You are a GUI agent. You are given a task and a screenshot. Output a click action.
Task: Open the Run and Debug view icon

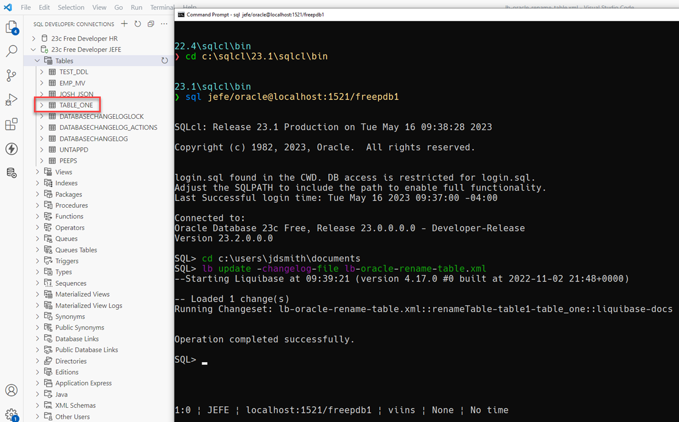(x=11, y=100)
